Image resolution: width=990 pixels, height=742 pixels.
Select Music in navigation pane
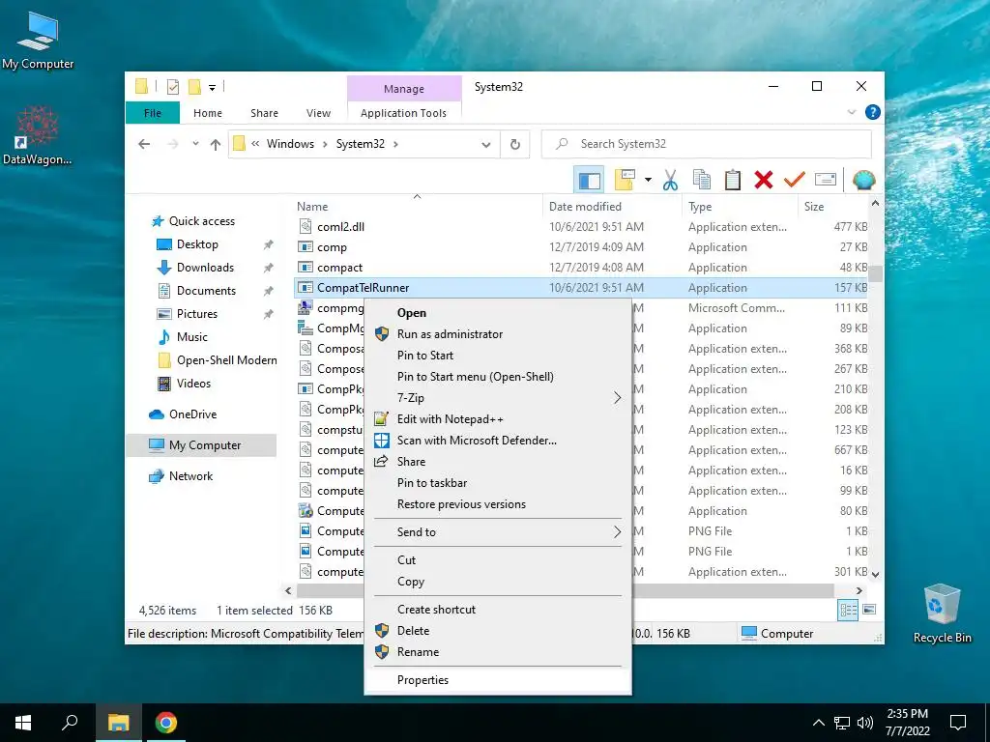coord(192,337)
